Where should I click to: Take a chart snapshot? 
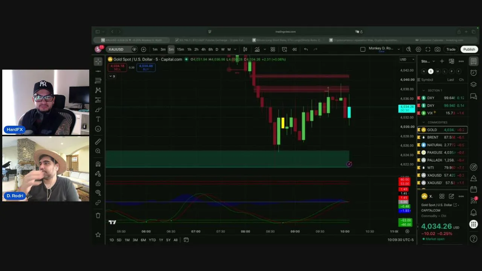coord(437,49)
